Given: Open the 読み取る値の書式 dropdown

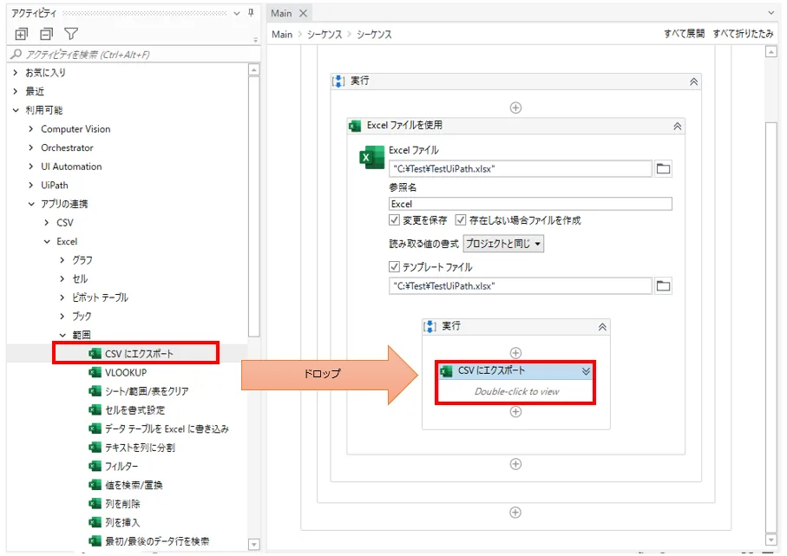Looking at the screenshot, I should tap(503, 244).
